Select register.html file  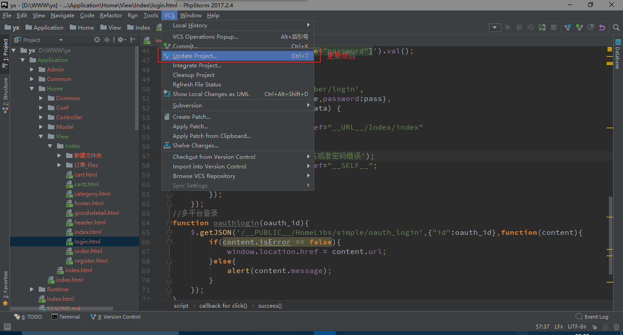point(91,261)
